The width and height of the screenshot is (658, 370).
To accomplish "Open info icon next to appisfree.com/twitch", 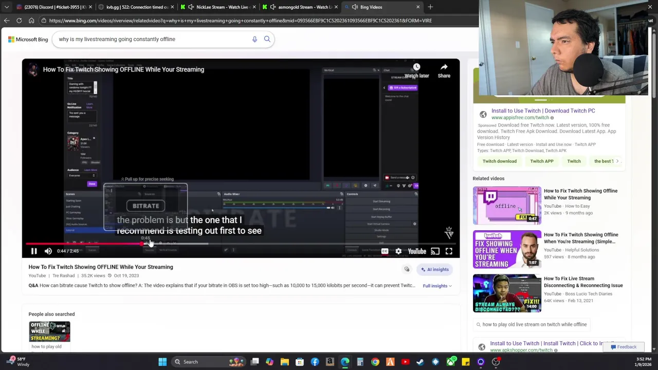I will click(552, 118).
